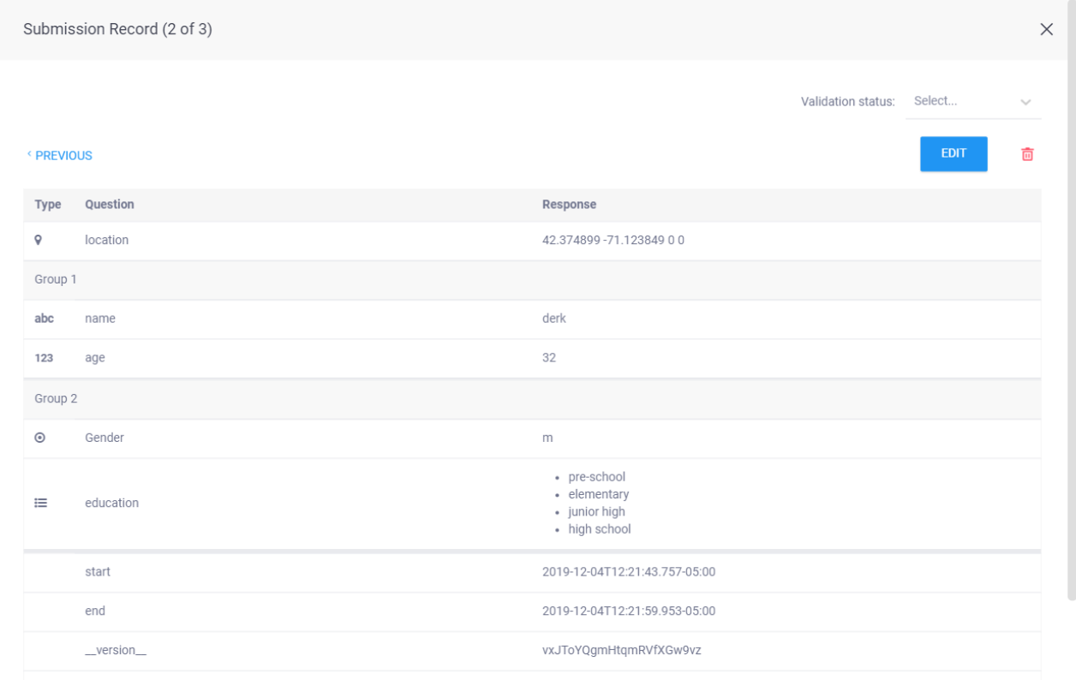This screenshot has width=1076, height=680.
Task: Click the name response 'derk'
Action: [554, 319]
